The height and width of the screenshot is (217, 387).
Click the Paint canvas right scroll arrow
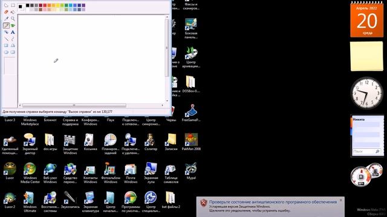163,105
